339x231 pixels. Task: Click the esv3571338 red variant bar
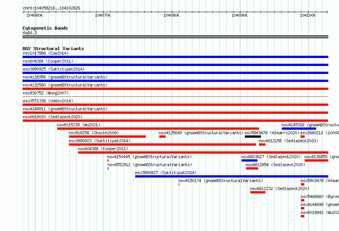pos(175,105)
